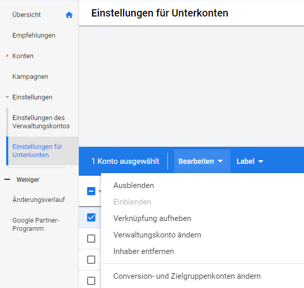Select Verknüpfung aufheben menu entry
The image size is (304, 288).
152,218
